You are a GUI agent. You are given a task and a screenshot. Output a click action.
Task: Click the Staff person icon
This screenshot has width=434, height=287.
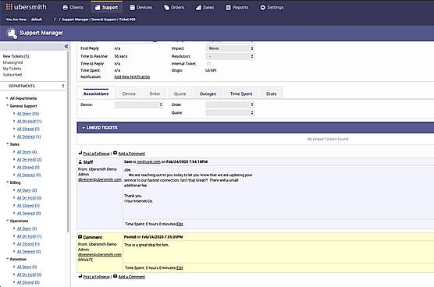coord(80,161)
